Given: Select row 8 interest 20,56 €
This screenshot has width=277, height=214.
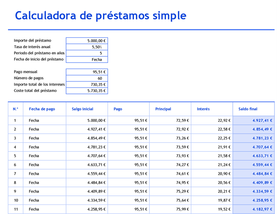Looking at the screenshot, I should click(212, 183).
